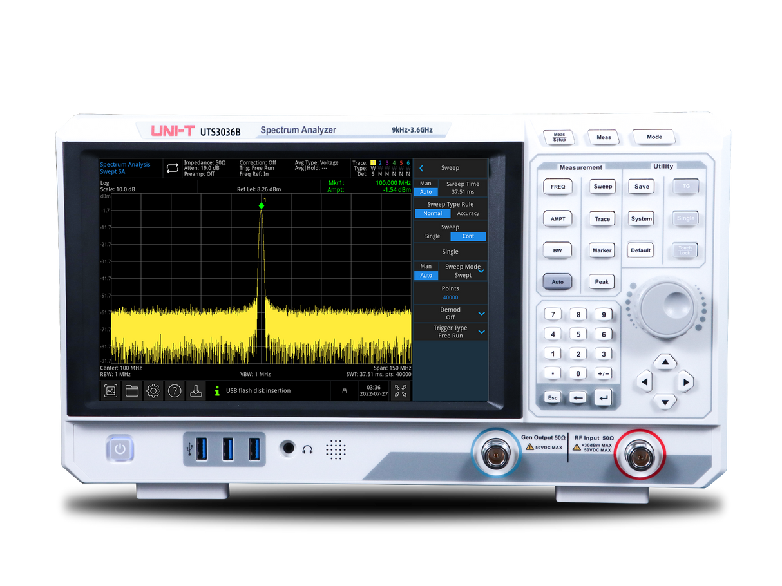Click the fullscreen arrows icon

[401, 391]
